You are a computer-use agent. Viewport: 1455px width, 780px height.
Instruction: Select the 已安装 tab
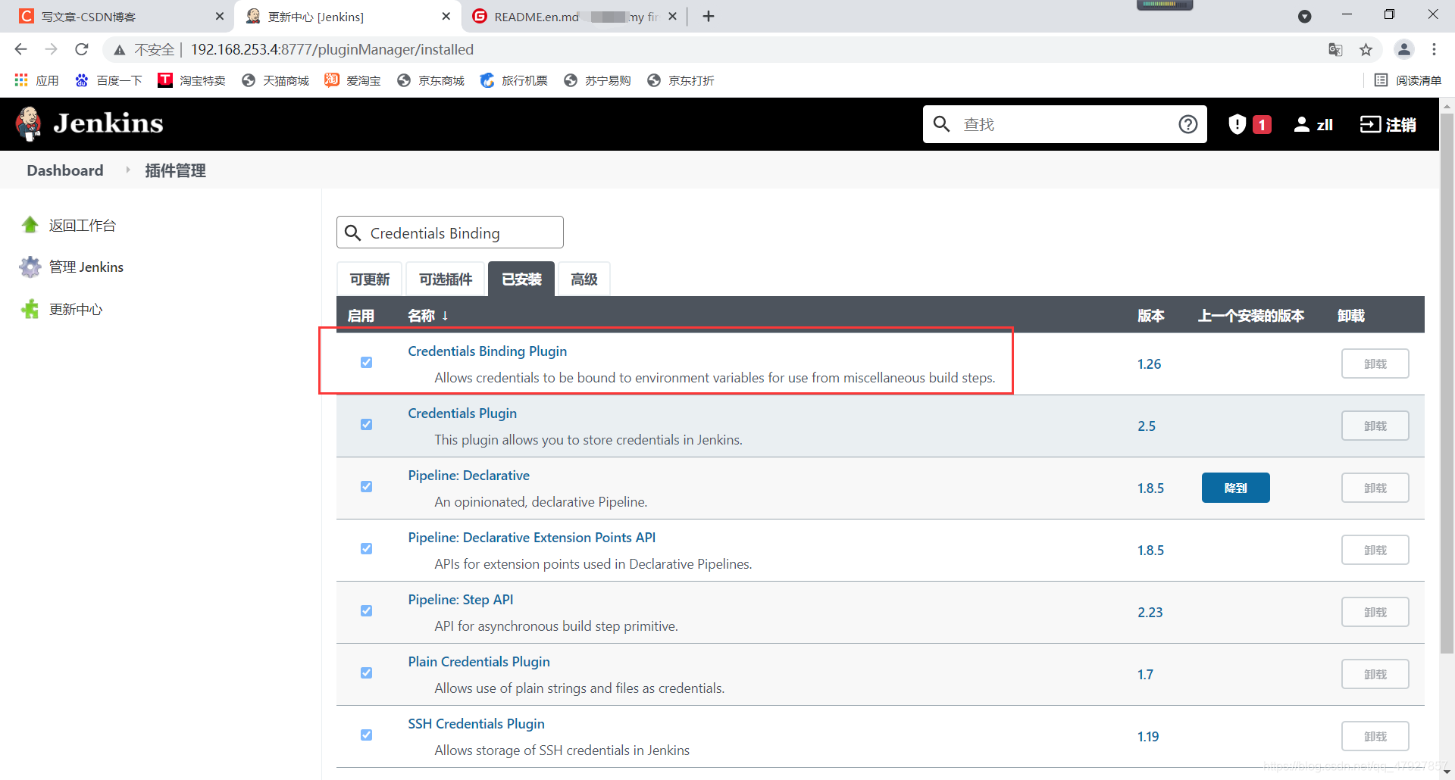[521, 279]
